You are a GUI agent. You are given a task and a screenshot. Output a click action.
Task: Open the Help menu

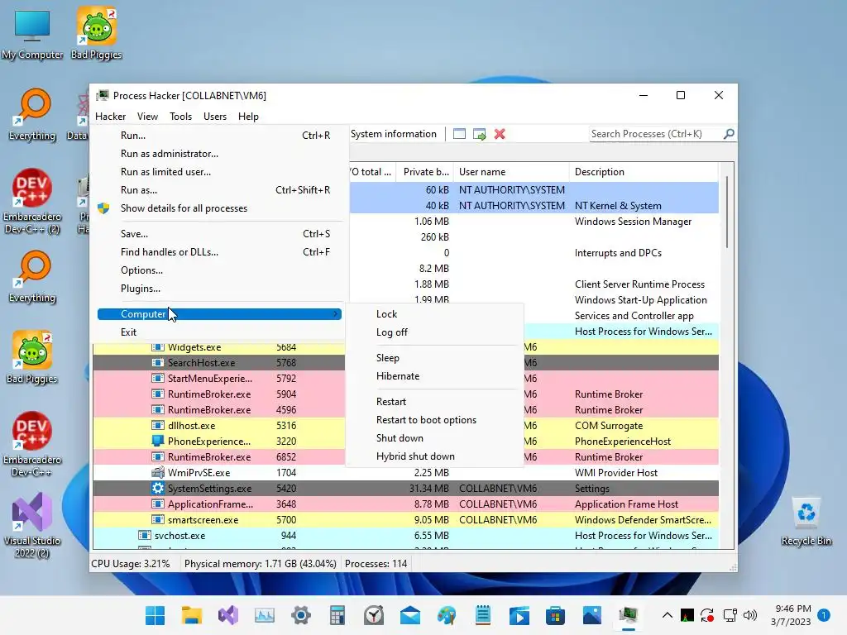coord(248,116)
